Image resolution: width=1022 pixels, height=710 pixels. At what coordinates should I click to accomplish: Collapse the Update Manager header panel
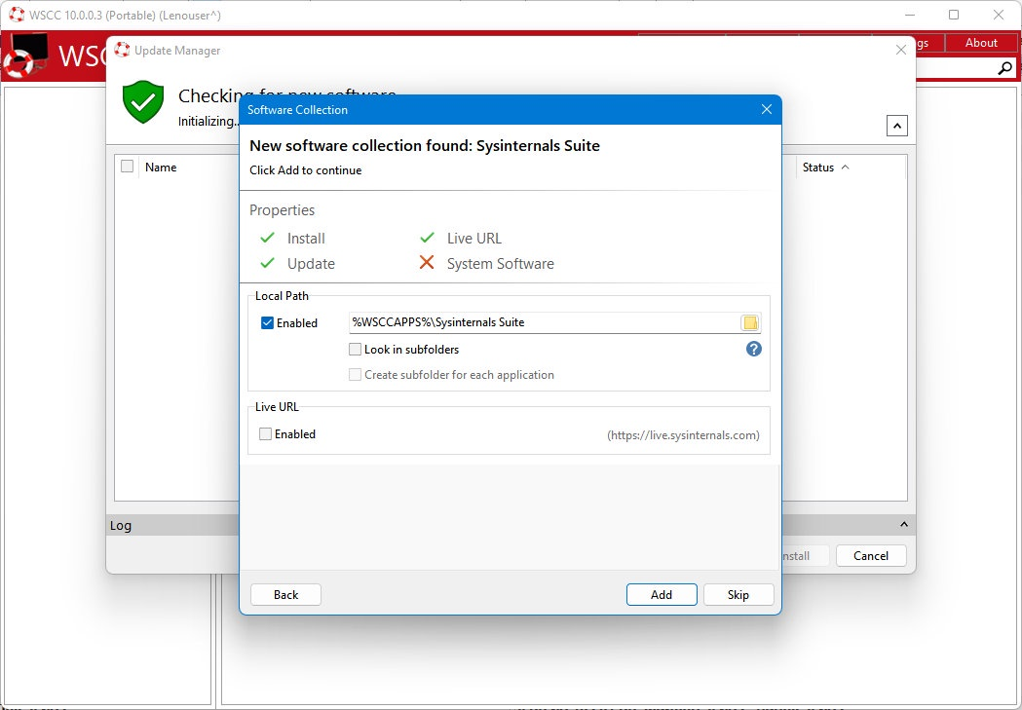click(x=897, y=126)
